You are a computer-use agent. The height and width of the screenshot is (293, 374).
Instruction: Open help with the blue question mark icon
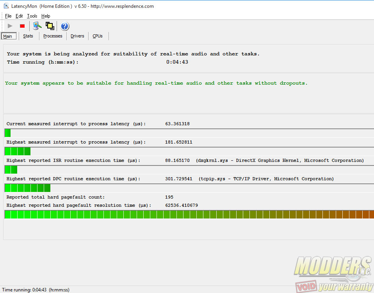65,26
